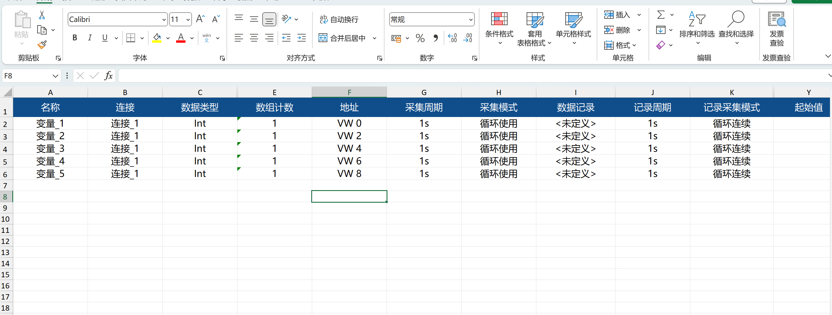Toggle Bold formatting

coord(75,38)
